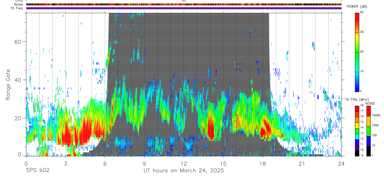The height and width of the screenshot is (177, 384).
Task: Click the red segment of NOISE color scale
Action: [x=369, y=111]
